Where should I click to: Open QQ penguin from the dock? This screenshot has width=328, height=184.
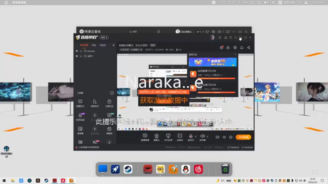[186, 169]
